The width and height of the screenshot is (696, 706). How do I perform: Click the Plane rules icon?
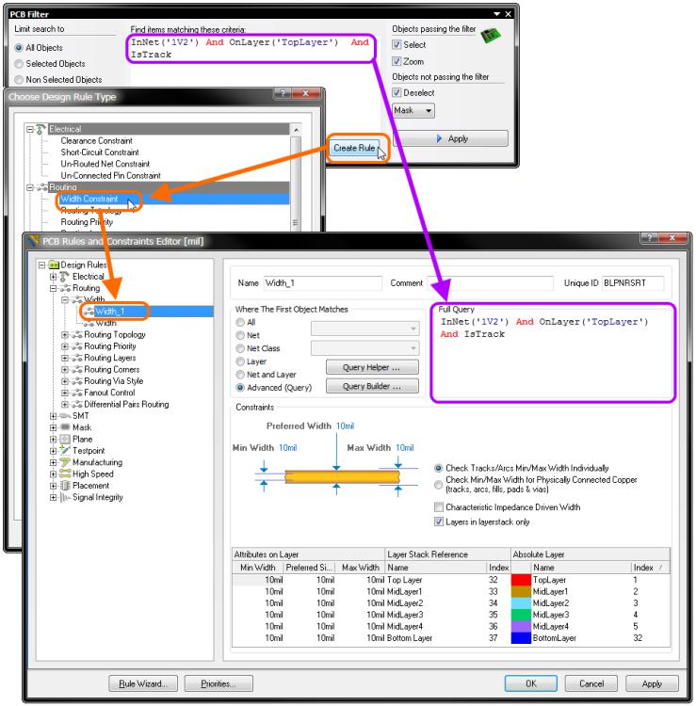[65, 439]
